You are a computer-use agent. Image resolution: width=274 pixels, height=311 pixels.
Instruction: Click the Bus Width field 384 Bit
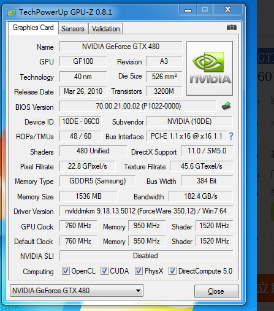(207, 181)
